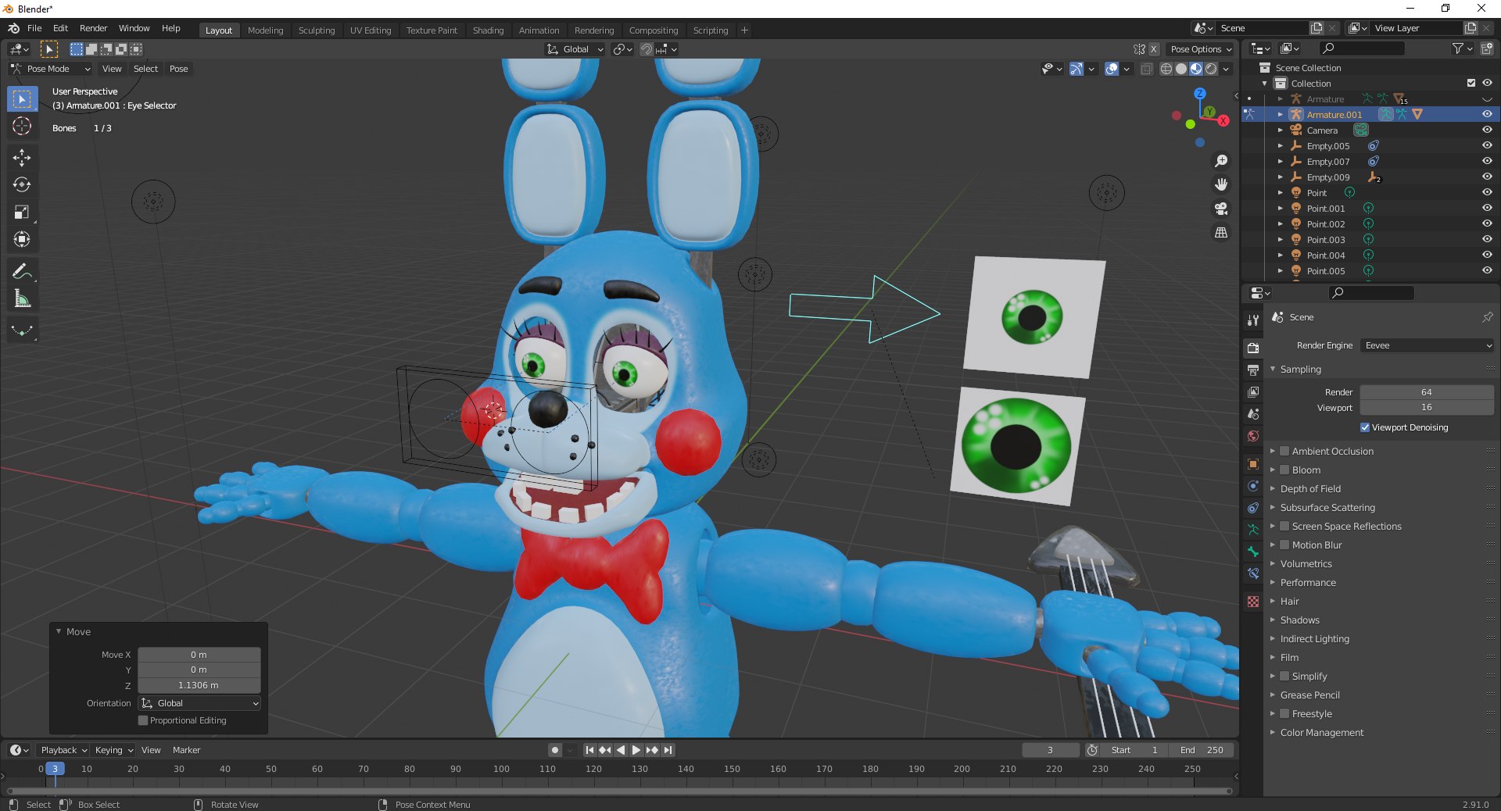Jump to next keyframe

coord(652,750)
